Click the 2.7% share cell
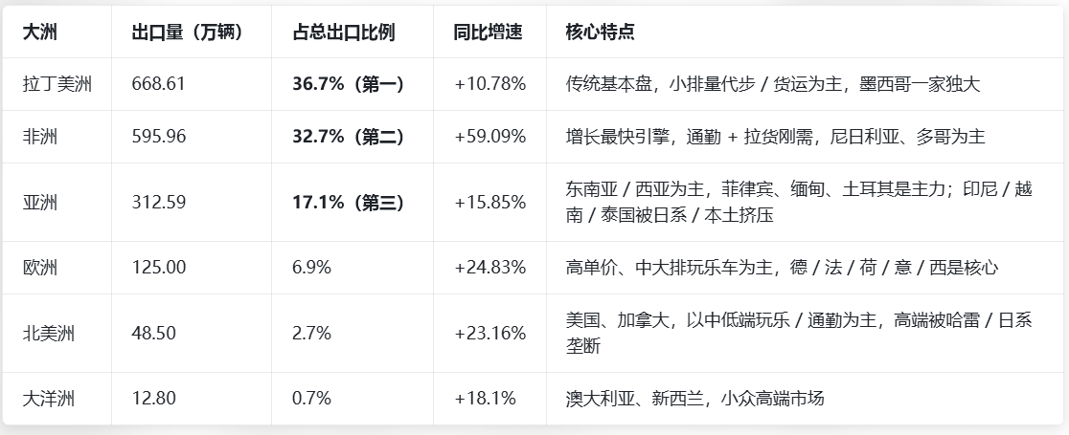1069x435 pixels. pos(311,334)
